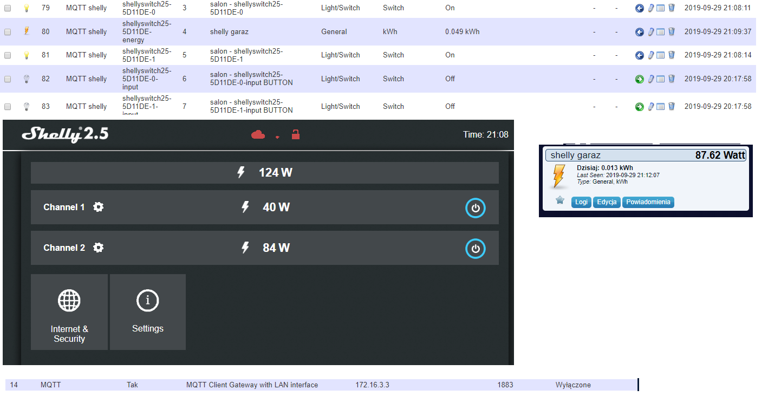Delete device 79 with trash icon
This screenshot has width=768, height=409.
(x=672, y=8)
